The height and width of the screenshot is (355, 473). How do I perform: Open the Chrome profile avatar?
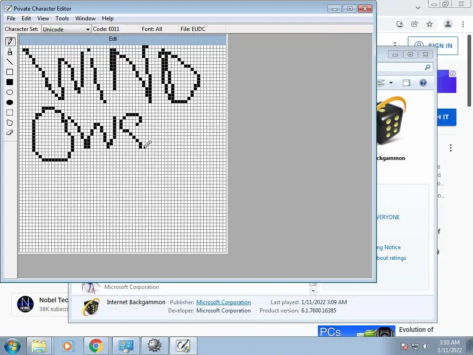448,24
